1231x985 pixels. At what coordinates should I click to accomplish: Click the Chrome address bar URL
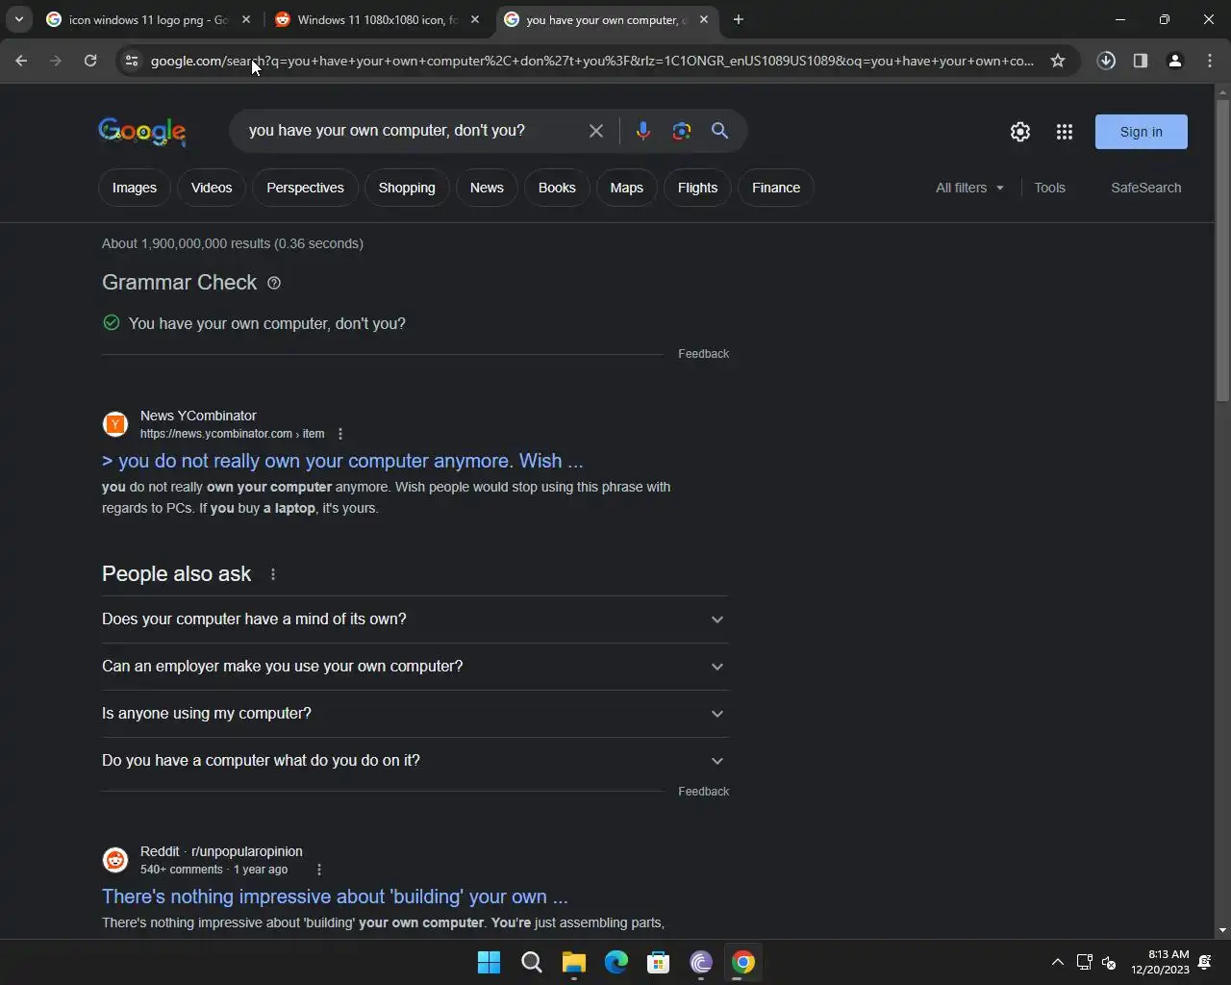pos(592,61)
